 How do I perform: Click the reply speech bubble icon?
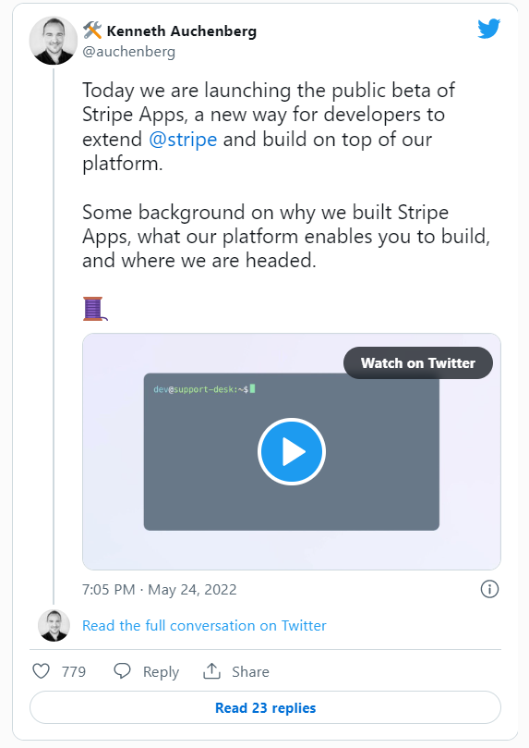tap(123, 670)
